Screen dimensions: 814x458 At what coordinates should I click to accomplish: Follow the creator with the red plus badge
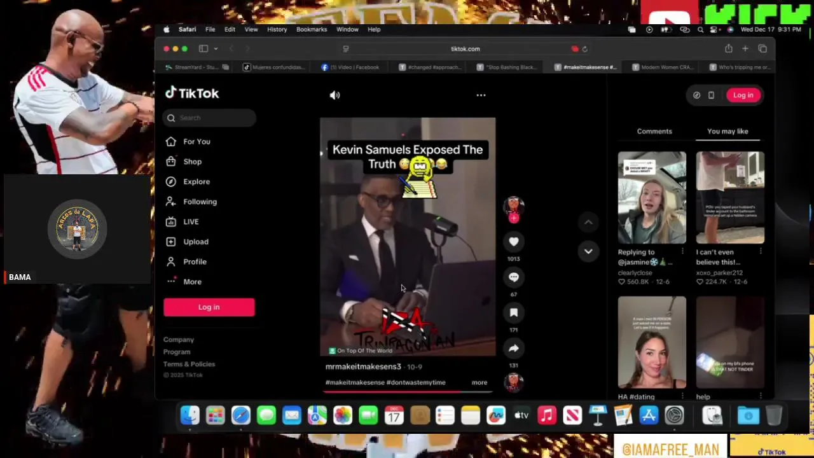pyautogui.click(x=514, y=218)
